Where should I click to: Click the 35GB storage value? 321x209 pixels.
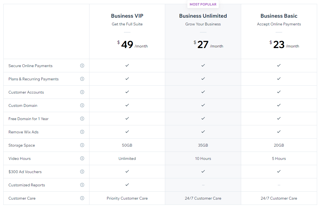(203, 145)
